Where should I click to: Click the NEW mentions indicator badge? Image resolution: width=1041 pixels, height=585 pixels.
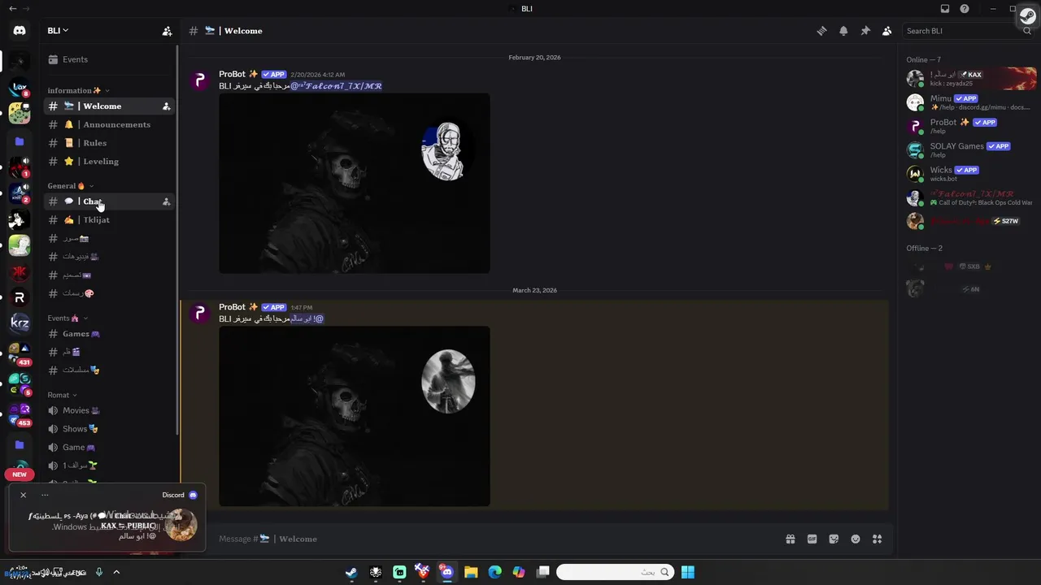pyautogui.click(x=20, y=474)
